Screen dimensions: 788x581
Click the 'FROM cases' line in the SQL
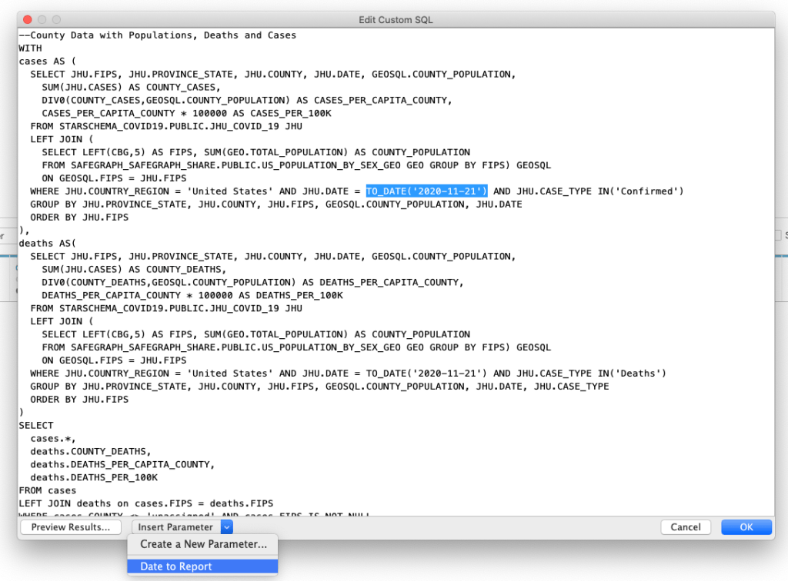click(x=48, y=490)
